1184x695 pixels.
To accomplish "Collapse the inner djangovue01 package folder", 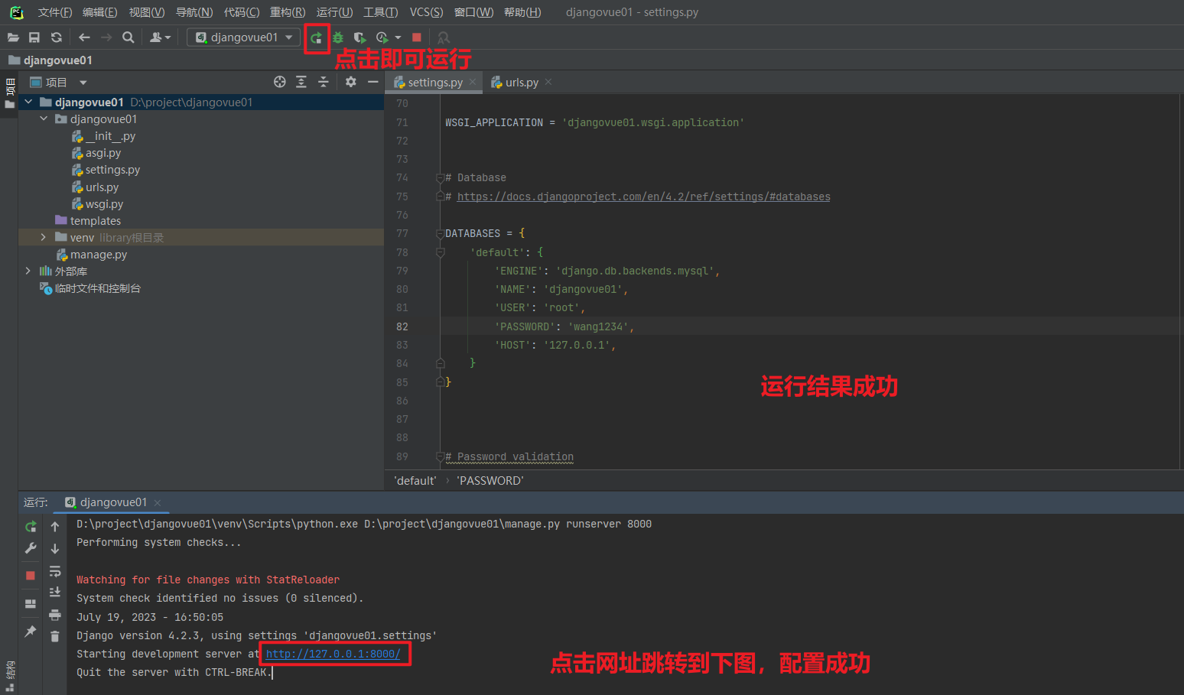I will pyautogui.click(x=44, y=119).
